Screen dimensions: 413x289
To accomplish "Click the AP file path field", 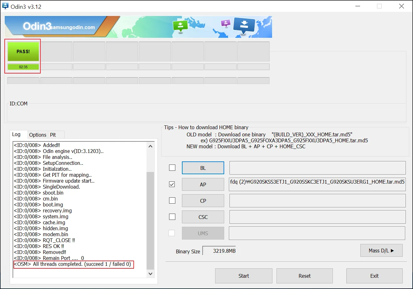I will (x=317, y=185).
